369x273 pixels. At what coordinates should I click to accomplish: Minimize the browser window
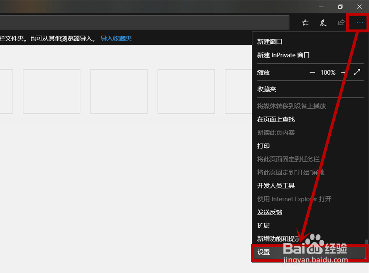click(x=321, y=7)
